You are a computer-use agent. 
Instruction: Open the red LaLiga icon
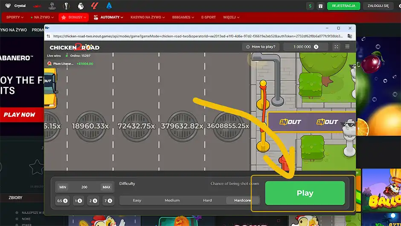coord(95,6)
